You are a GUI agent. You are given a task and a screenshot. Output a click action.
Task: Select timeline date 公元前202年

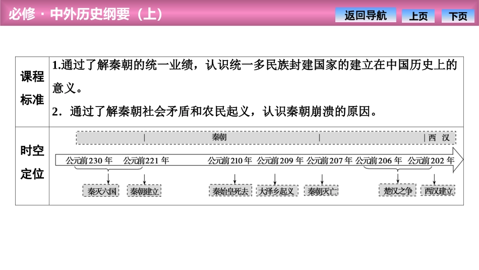pos(431,160)
